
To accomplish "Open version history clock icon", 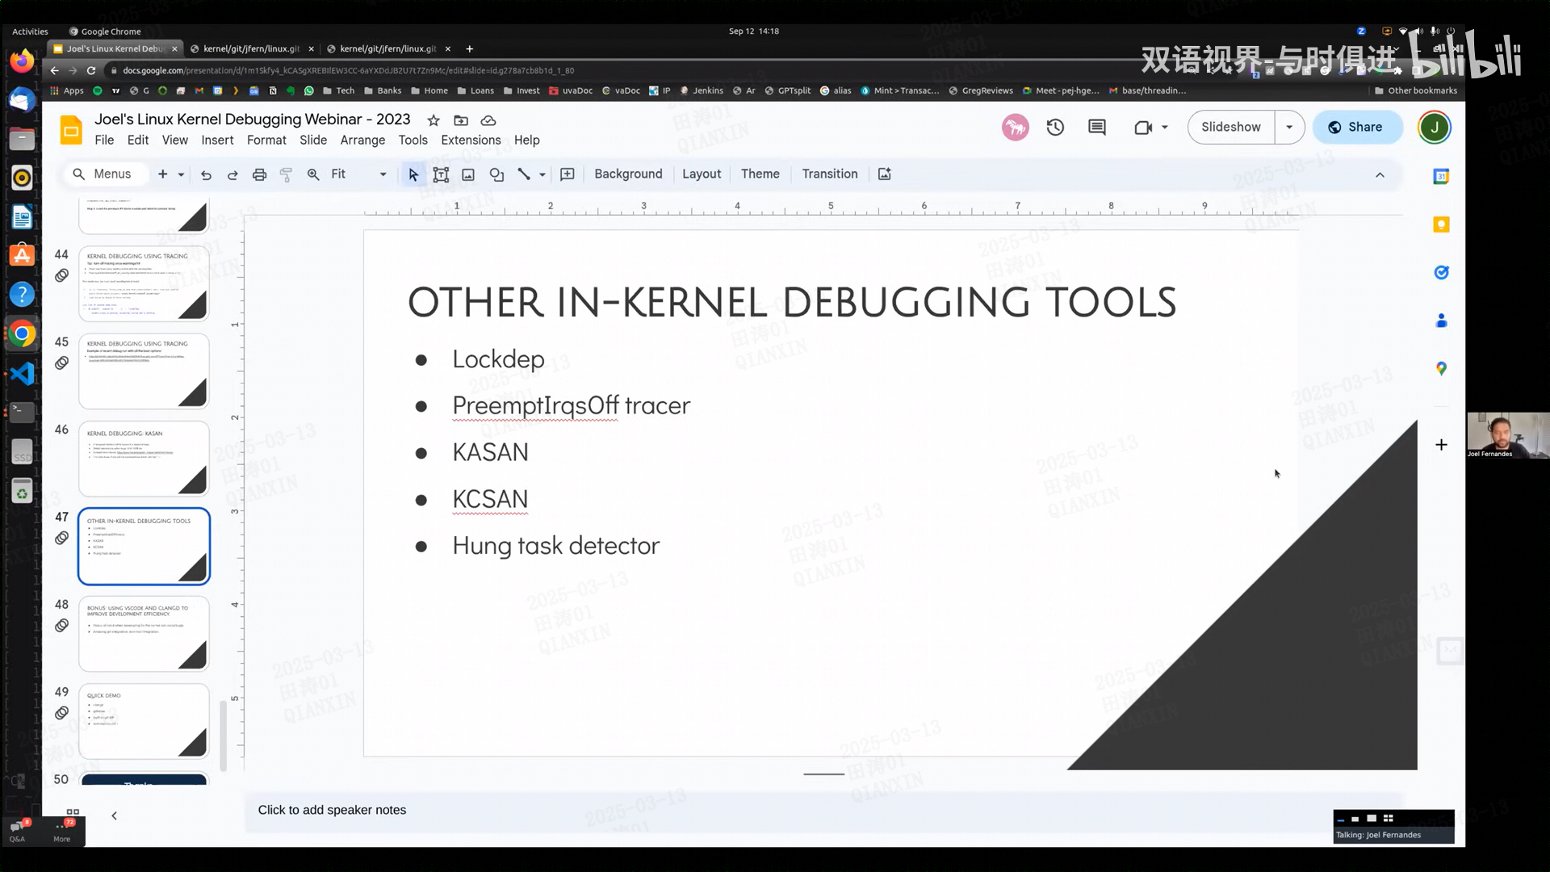I will pyautogui.click(x=1055, y=128).
